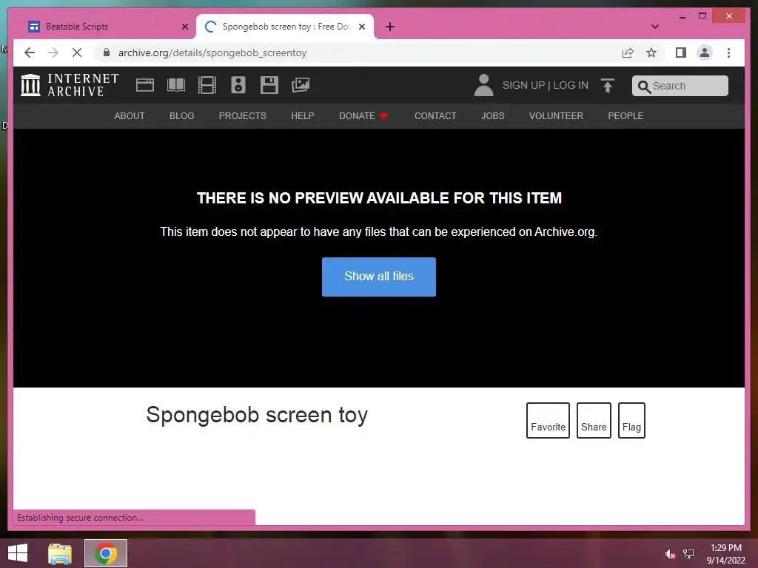Stop loading the page
This screenshot has width=758, height=568.
[x=77, y=53]
